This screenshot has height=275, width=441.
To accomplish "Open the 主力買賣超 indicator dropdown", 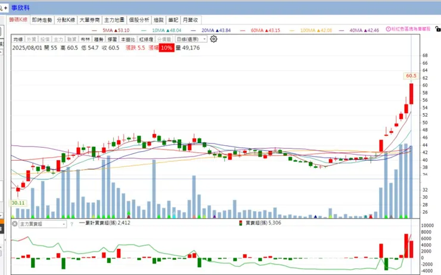I will [42, 224].
